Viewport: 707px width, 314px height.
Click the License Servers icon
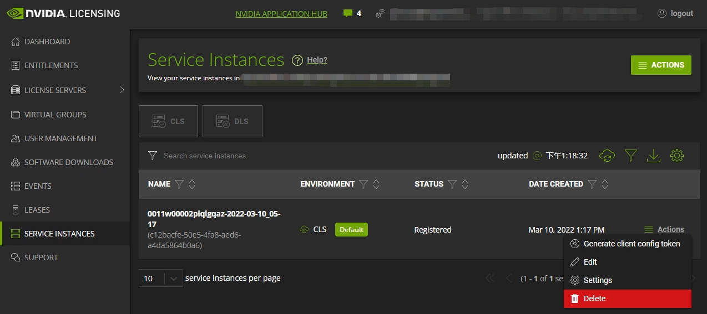click(x=16, y=90)
